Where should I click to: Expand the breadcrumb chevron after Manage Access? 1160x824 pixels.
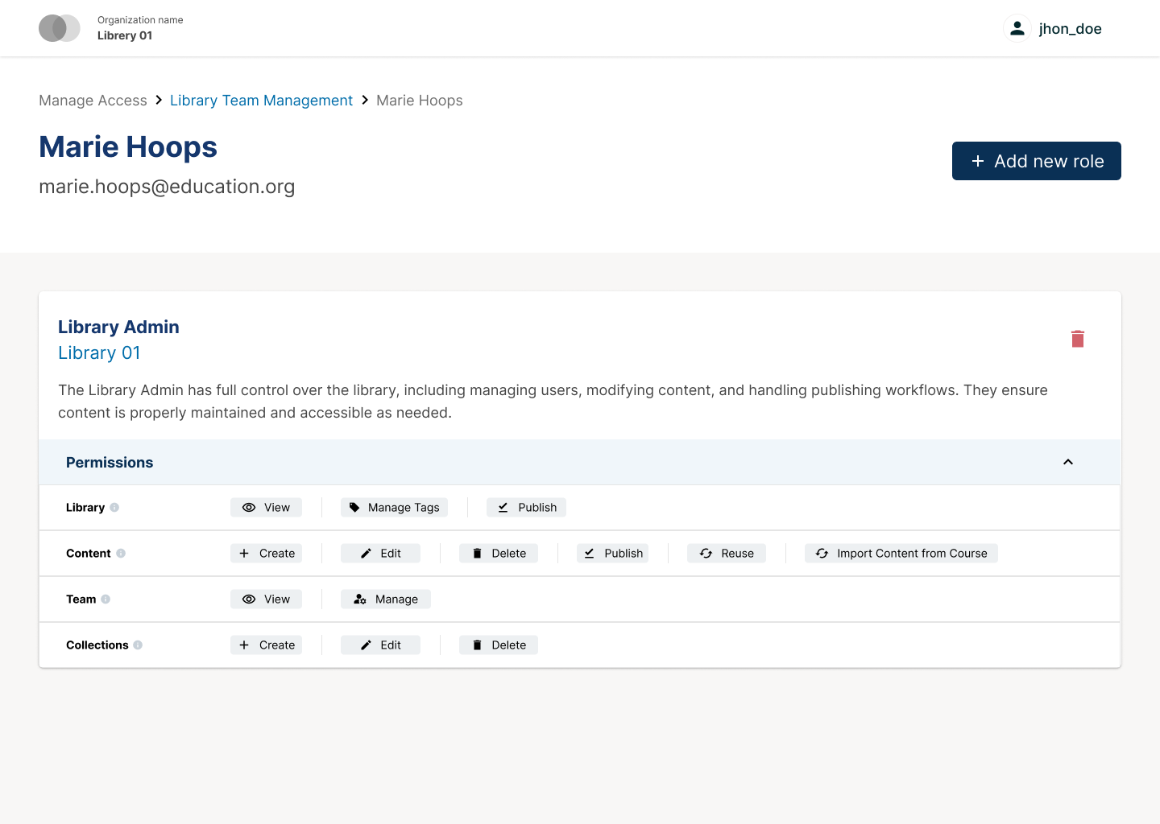click(158, 100)
